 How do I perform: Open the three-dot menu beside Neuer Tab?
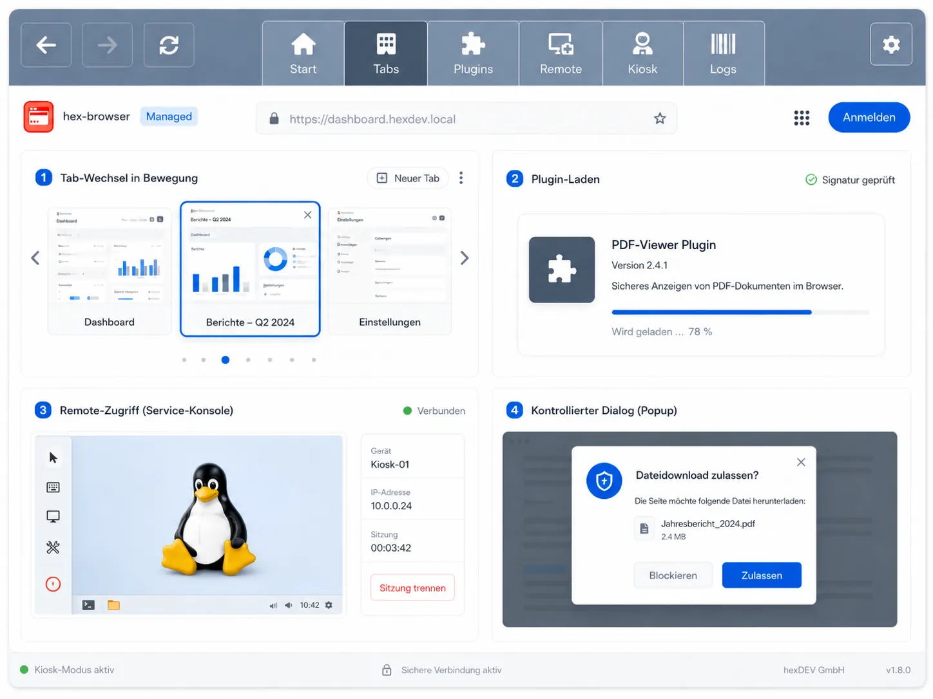click(461, 178)
